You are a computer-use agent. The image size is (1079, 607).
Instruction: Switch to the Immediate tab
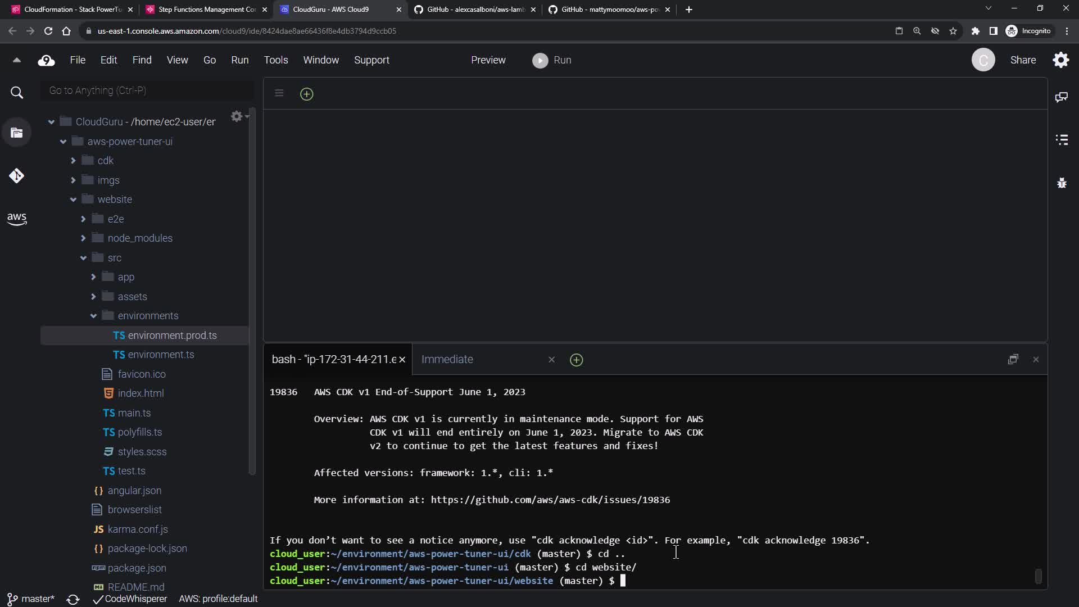[447, 360]
